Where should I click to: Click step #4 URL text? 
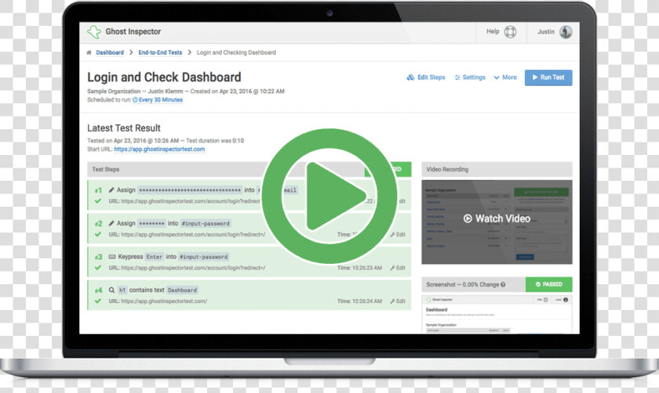[158, 301]
